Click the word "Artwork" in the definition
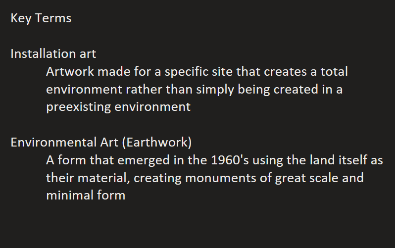Image resolution: width=395 pixels, height=248 pixels. 70,71
